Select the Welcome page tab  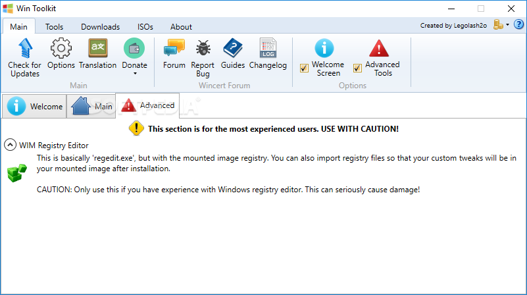point(34,106)
